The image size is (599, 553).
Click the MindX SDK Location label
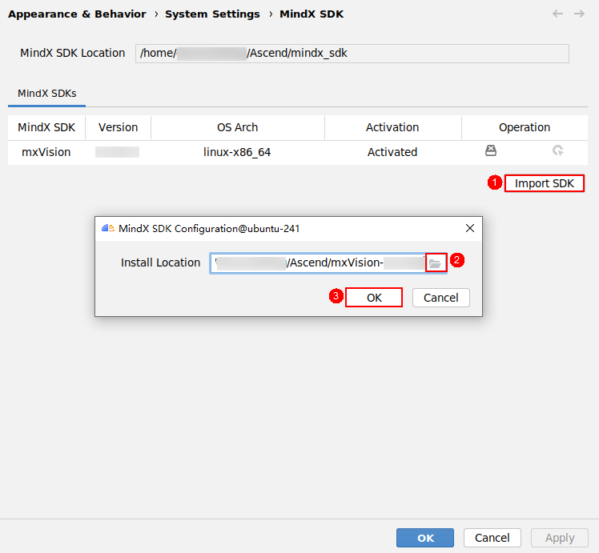73,53
